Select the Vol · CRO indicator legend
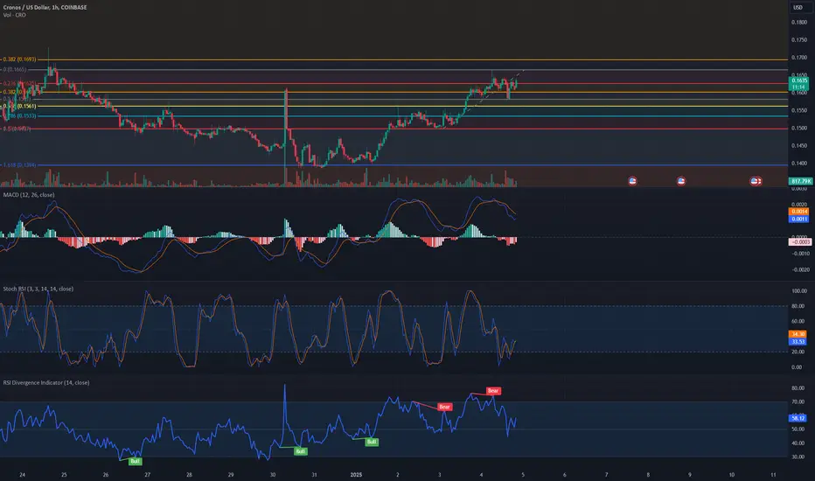Viewport: 815px width, 481px height. [15, 15]
